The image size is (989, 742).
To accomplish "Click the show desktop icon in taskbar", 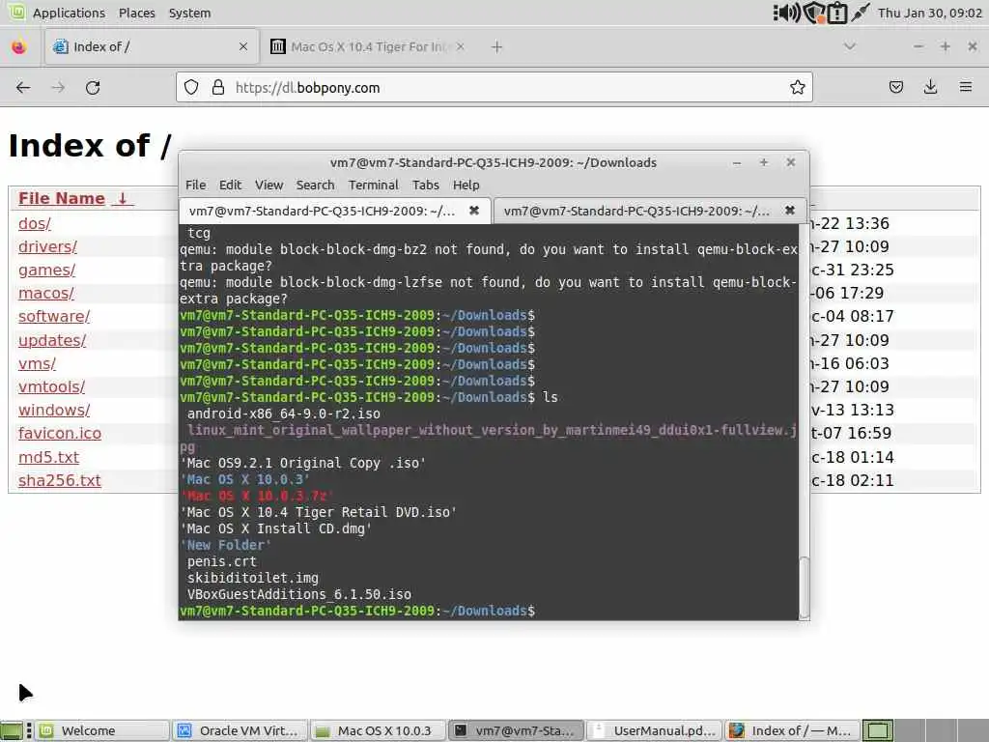I will click(12, 730).
